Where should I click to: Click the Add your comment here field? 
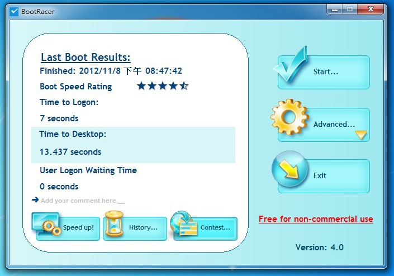[x=83, y=201]
